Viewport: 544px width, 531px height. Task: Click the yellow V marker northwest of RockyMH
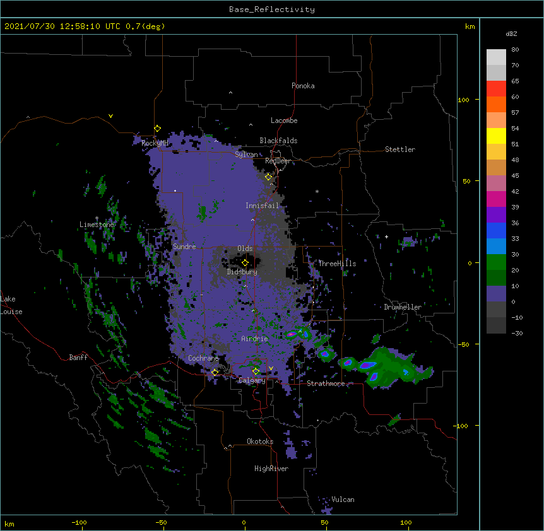click(110, 116)
